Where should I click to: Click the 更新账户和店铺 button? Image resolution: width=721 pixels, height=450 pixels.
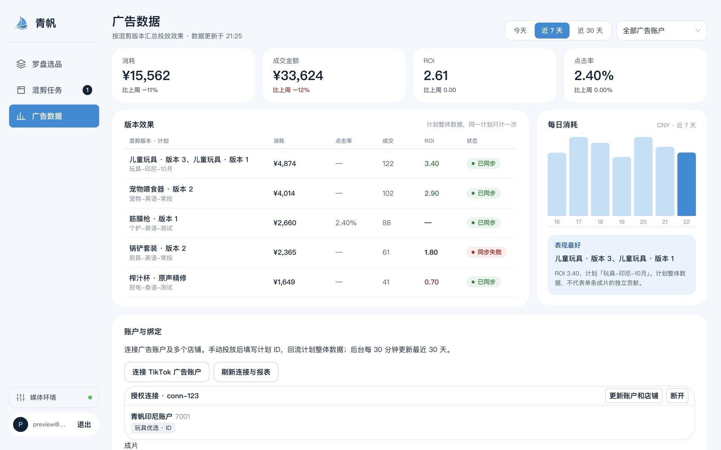[634, 396]
